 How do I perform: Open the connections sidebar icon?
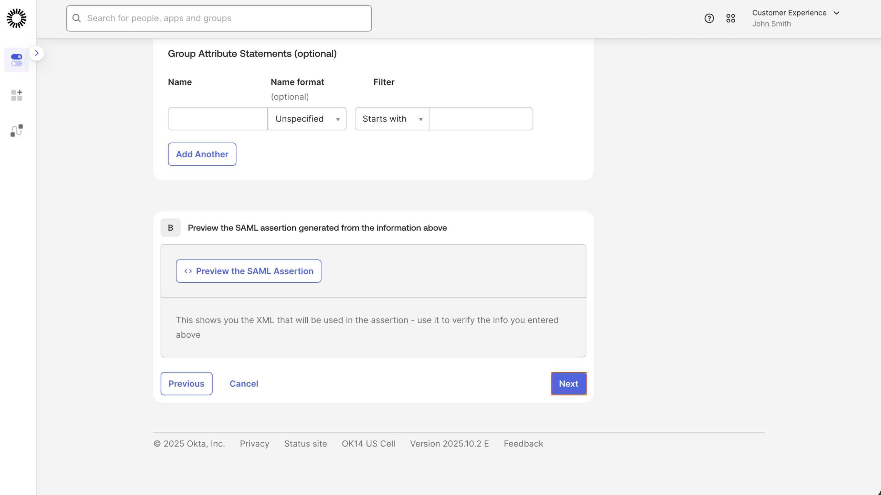(x=16, y=130)
